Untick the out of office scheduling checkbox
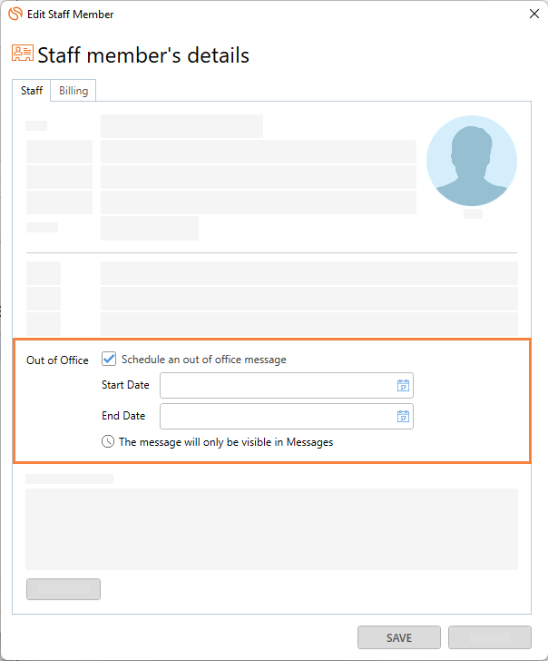Image resolution: width=548 pixels, height=661 pixels. point(109,360)
